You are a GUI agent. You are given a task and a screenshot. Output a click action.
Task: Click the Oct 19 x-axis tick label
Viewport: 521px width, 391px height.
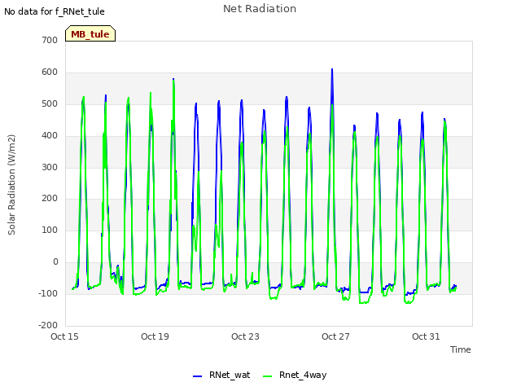coord(155,336)
